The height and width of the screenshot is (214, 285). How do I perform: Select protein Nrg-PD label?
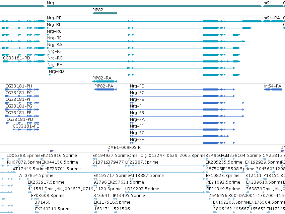click(x=137, y=86)
